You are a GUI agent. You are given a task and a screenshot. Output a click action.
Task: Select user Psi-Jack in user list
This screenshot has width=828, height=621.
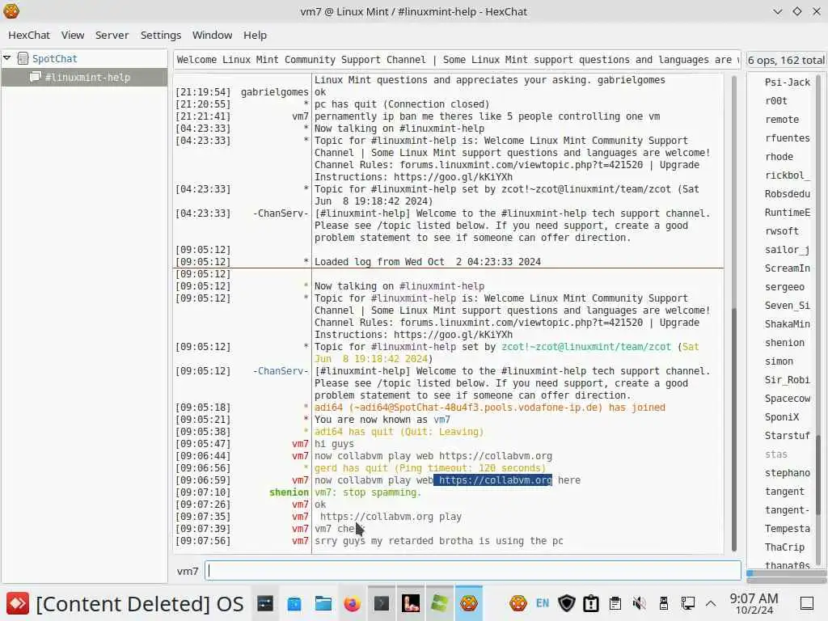787,82
